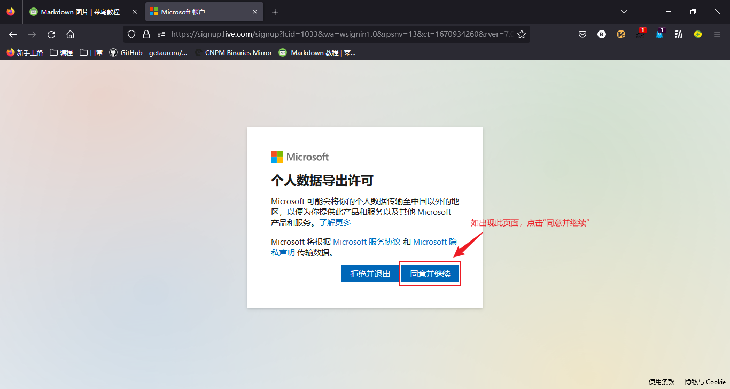The height and width of the screenshot is (389, 730).
Task: Open the extension with red 1 badge
Action: (640, 34)
